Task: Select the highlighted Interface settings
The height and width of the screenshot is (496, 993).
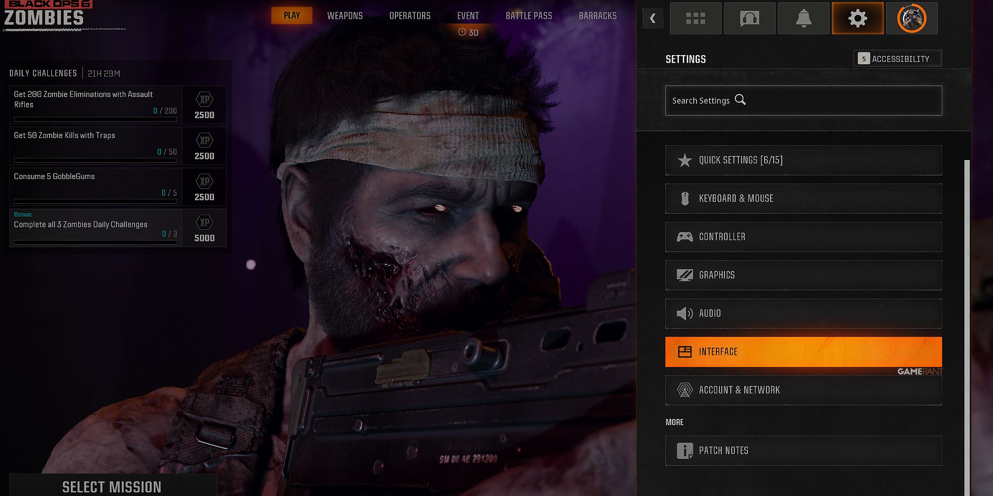Action: point(803,352)
